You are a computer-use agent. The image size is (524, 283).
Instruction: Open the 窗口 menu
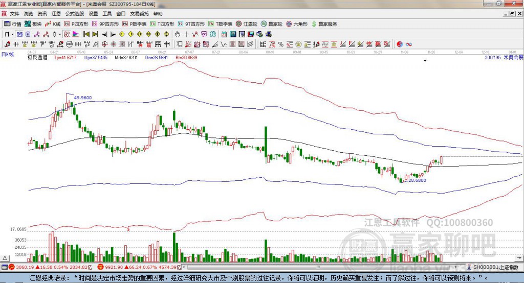point(121,14)
